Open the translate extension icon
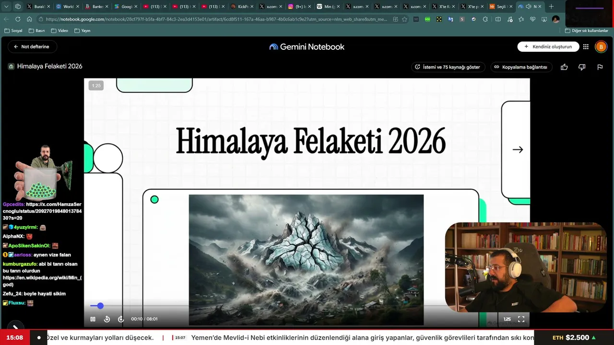 click(450, 19)
